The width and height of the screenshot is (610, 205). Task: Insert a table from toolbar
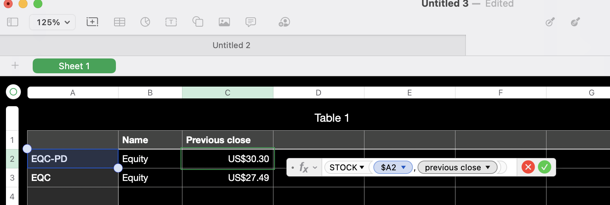click(x=119, y=22)
